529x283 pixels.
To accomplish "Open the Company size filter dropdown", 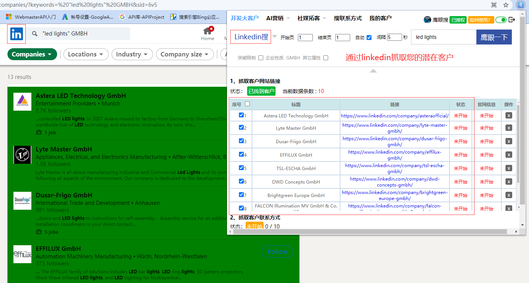I will coord(185,54).
